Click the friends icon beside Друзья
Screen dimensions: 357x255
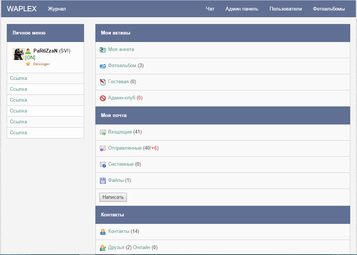pos(103,248)
